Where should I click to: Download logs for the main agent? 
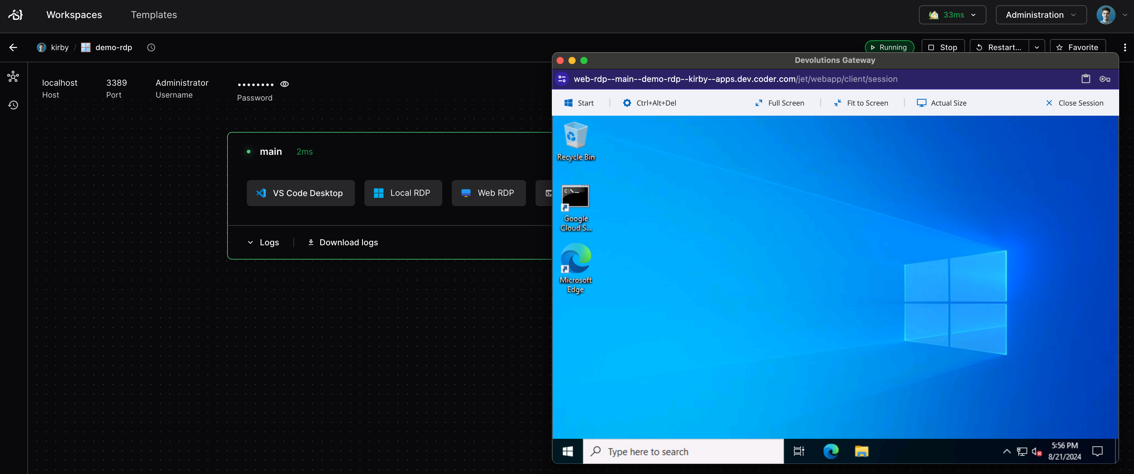tap(342, 242)
